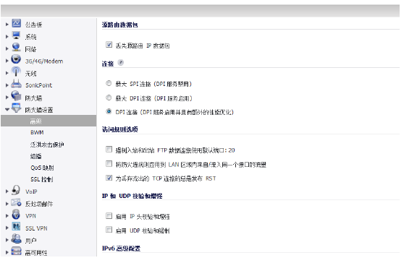
Task: Click the 3G/4G/Modem icon
Action: click(x=16, y=59)
